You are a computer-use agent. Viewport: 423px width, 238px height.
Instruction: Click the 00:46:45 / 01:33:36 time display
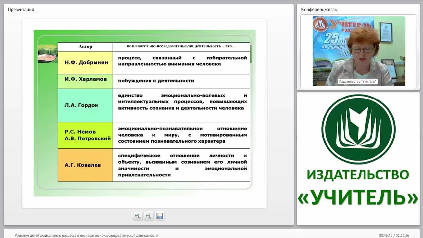coord(394,235)
